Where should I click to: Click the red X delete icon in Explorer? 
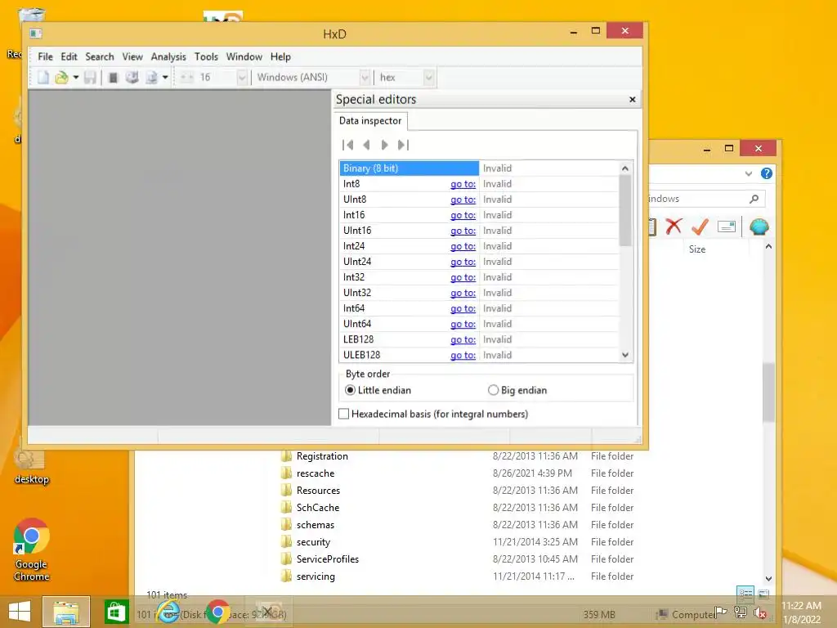point(674,227)
